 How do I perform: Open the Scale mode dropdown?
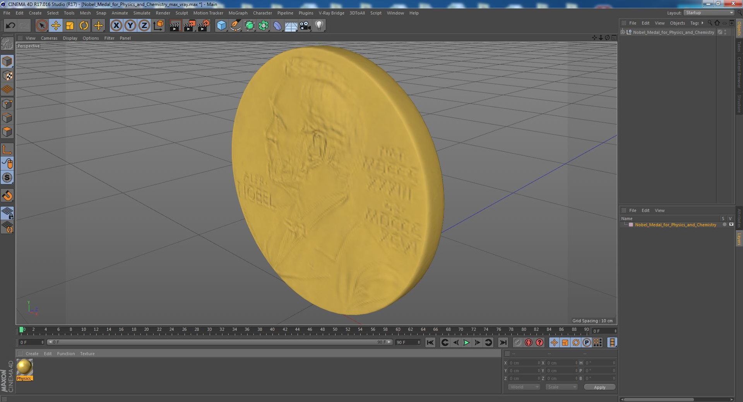tap(561, 387)
